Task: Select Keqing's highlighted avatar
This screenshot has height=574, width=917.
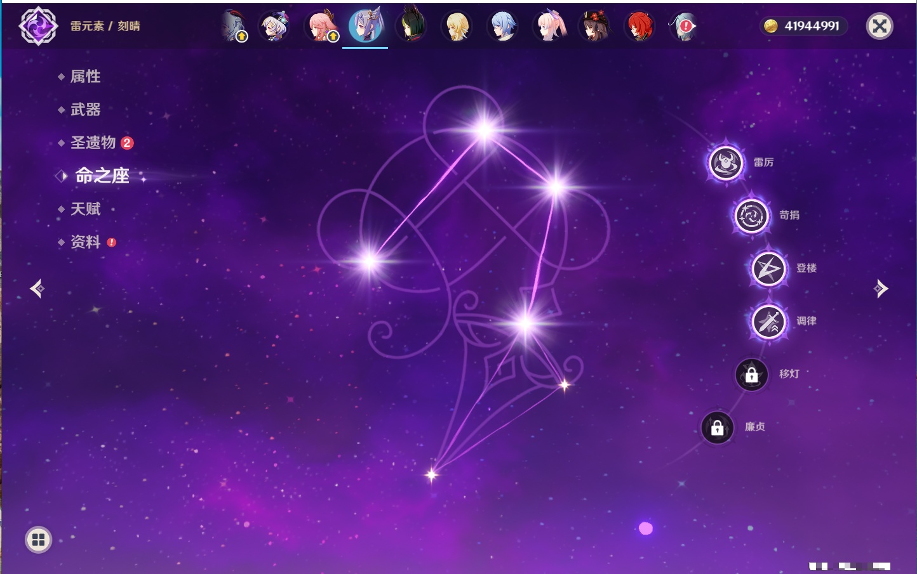Action: coord(366,26)
